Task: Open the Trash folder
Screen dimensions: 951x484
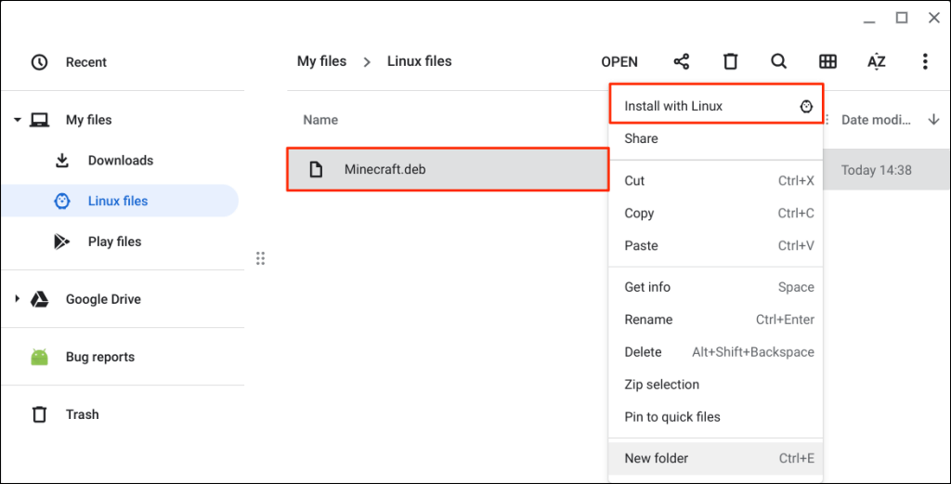Action: click(82, 414)
